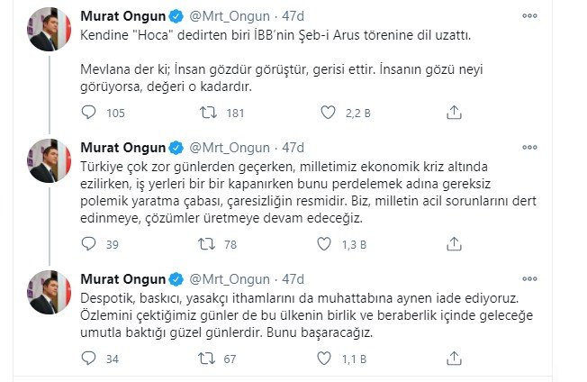Retweet the first tweet with 181 retweets
Screen dimensions: 587x382
(208, 113)
